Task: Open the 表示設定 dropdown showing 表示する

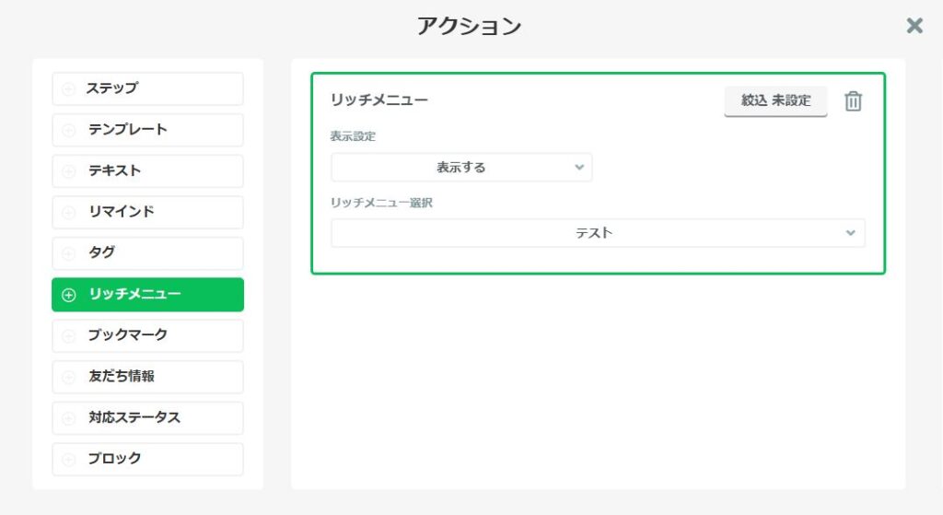Action: (461, 168)
